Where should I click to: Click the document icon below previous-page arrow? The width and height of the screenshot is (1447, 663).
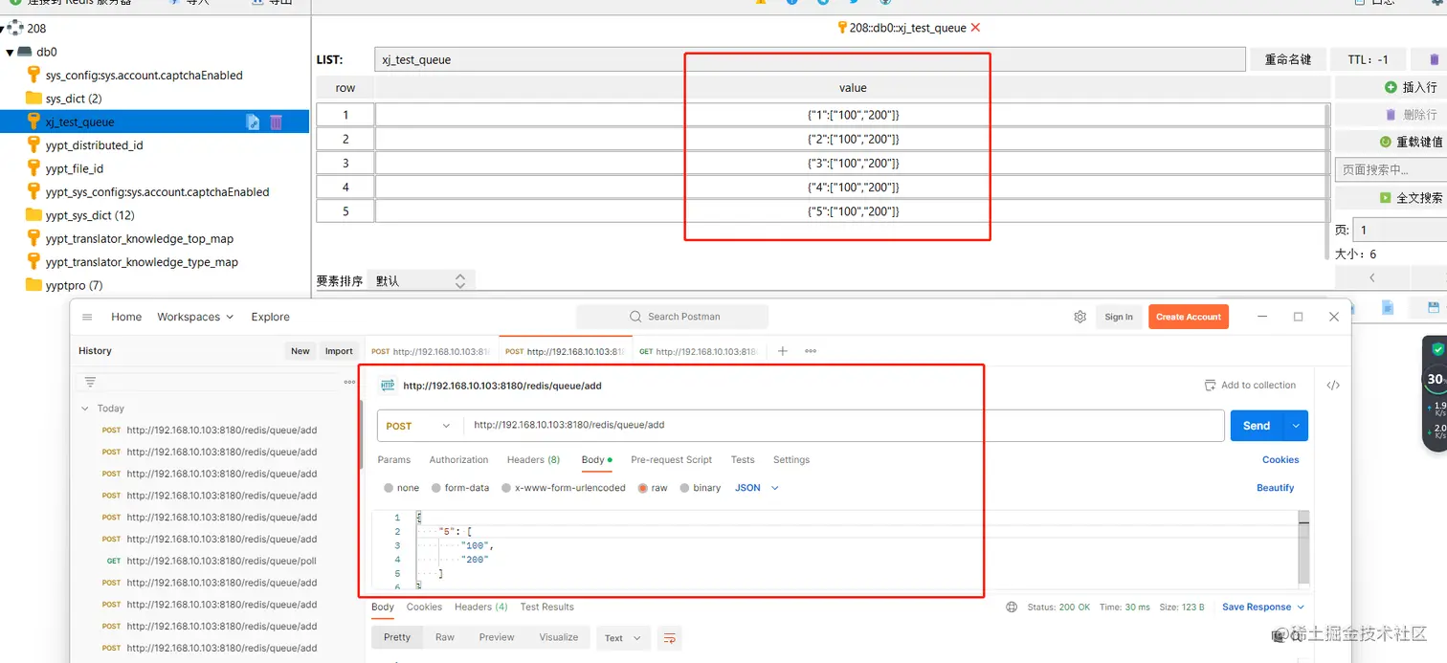click(1387, 307)
